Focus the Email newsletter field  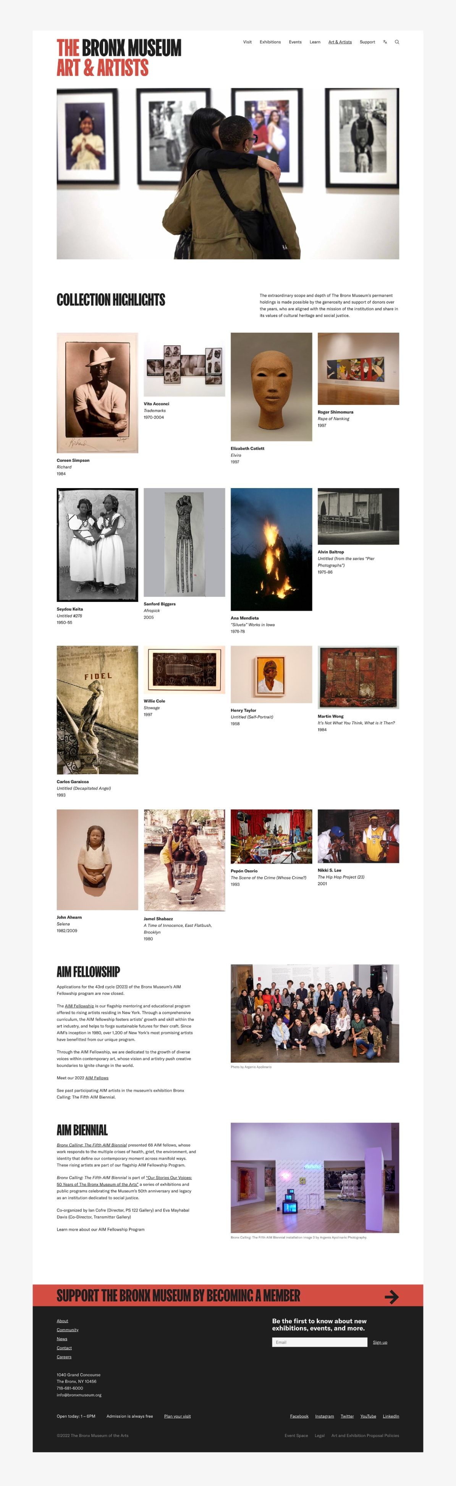click(x=319, y=1342)
